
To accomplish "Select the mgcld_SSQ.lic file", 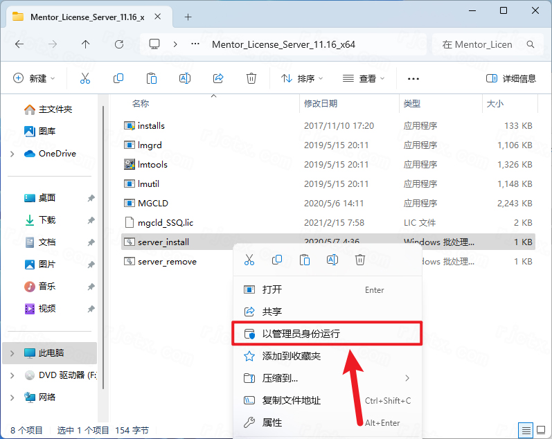I will 166,222.
